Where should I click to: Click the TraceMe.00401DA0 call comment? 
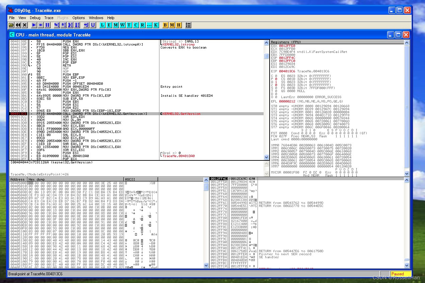tap(179, 156)
